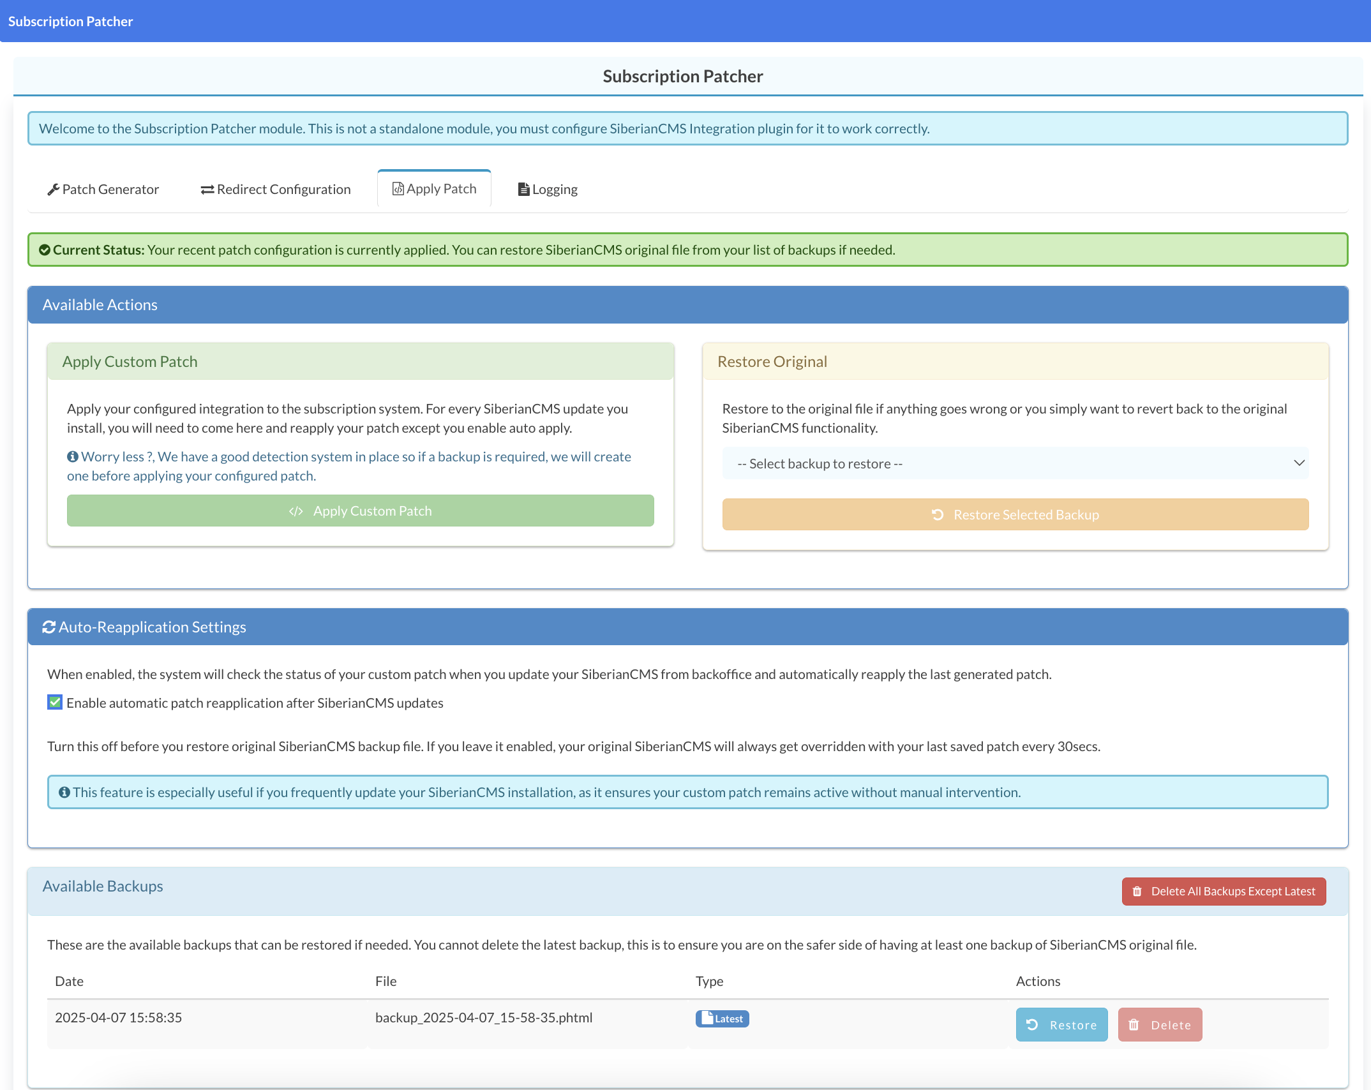The height and width of the screenshot is (1090, 1371).
Task: Click the info icon in feature useful notice
Action: 64,792
